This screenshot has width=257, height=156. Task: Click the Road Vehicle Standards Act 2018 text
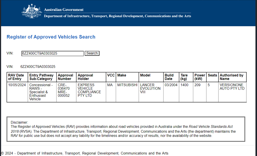point(211,127)
